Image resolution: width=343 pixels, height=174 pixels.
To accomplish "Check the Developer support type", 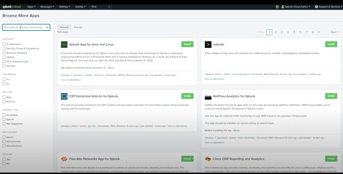I will pyautogui.click(x=4, y=115).
